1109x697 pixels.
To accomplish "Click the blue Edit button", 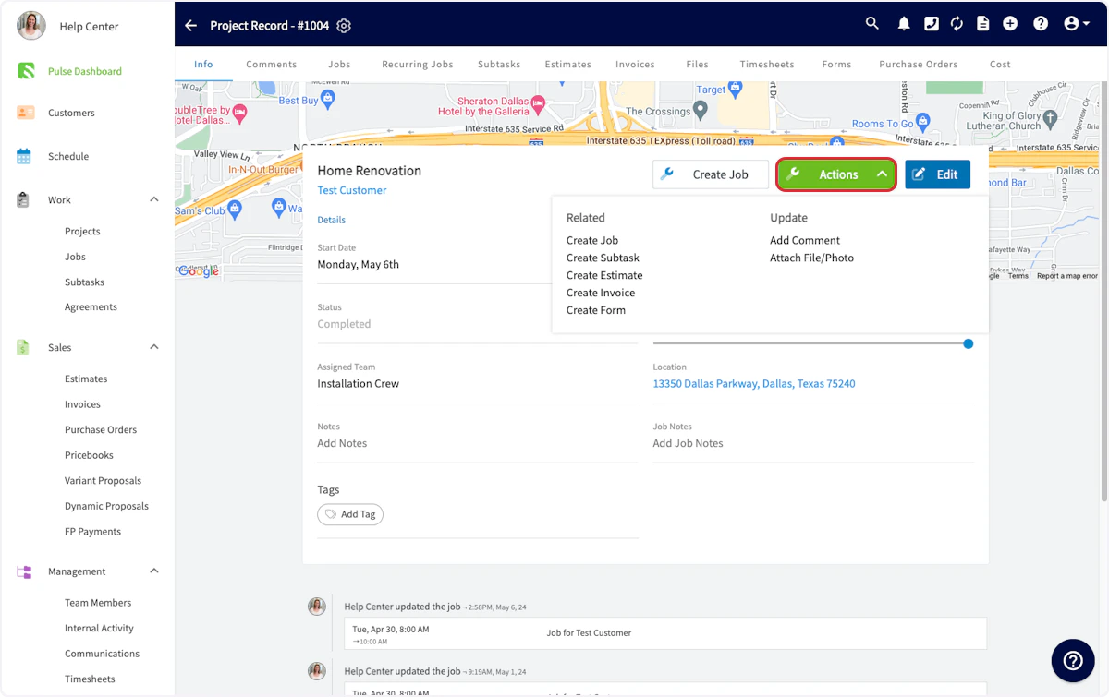I will (937, 174).
